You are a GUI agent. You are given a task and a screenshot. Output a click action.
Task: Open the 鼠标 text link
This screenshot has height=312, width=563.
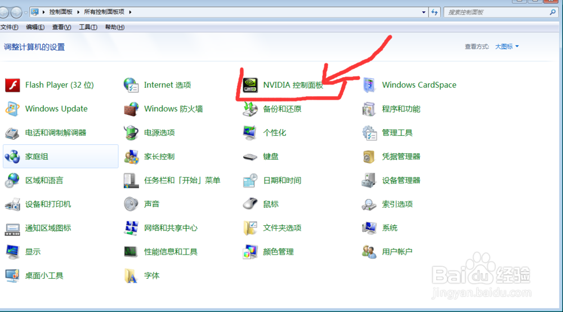coord(271,204)
